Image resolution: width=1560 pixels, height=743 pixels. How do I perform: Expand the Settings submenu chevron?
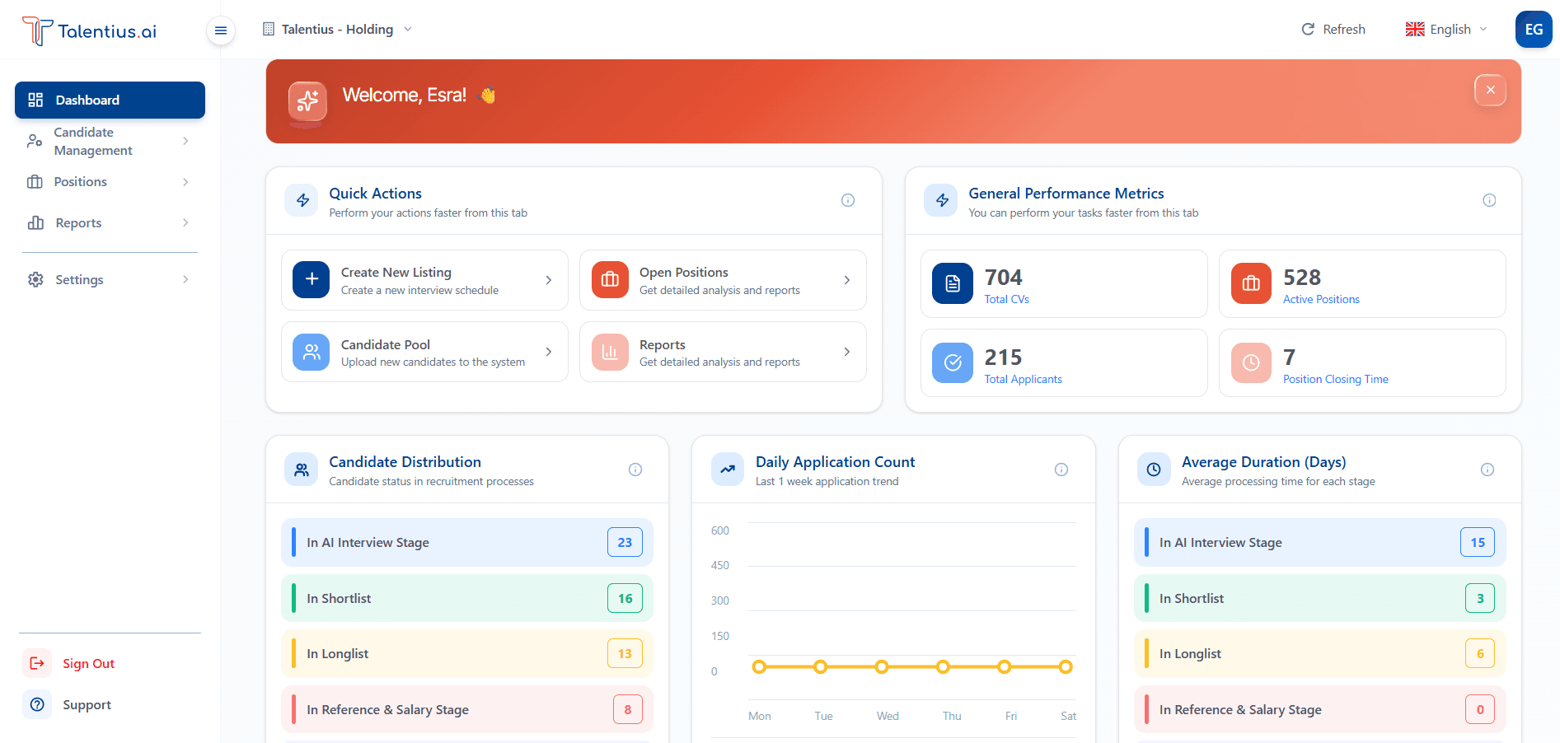185,279
